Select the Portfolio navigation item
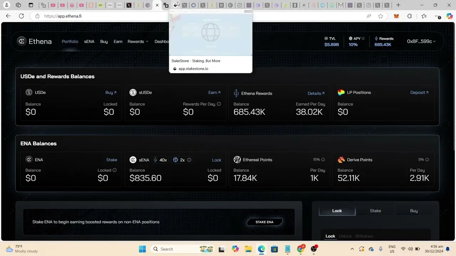Screen dimensions: 456x256 pos(70,42)
